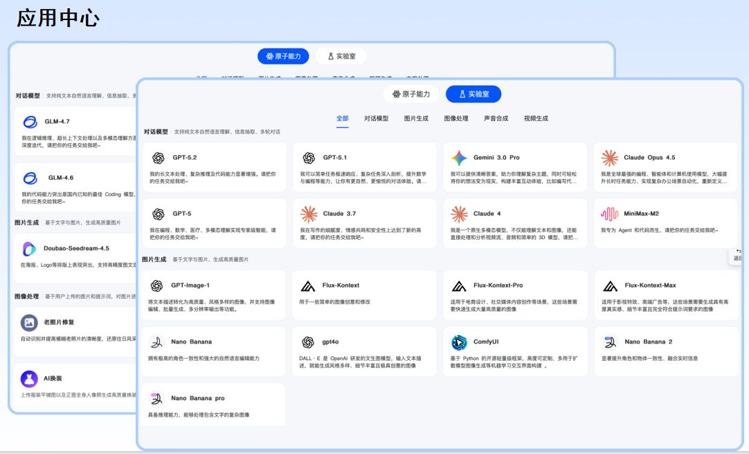Screen dimensions: 749x454
Task: Open the 视频生成 filter tab
Action: point(536,118)
